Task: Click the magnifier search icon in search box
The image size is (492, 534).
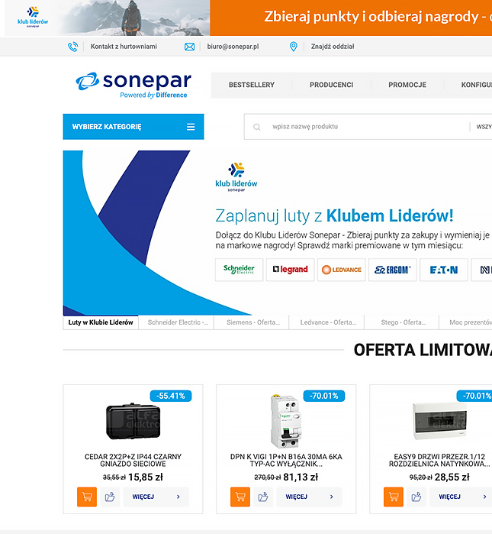Action: [257, 127]
